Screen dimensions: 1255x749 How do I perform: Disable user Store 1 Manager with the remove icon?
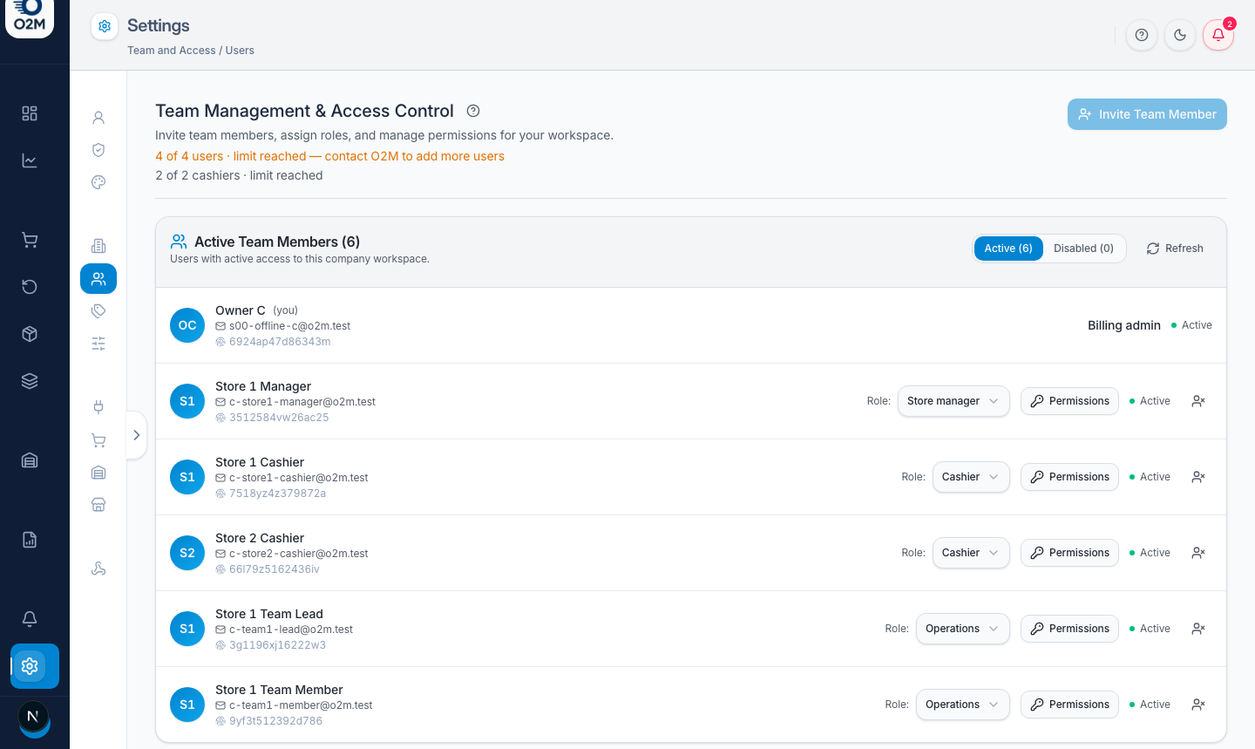click(1198, 401)
